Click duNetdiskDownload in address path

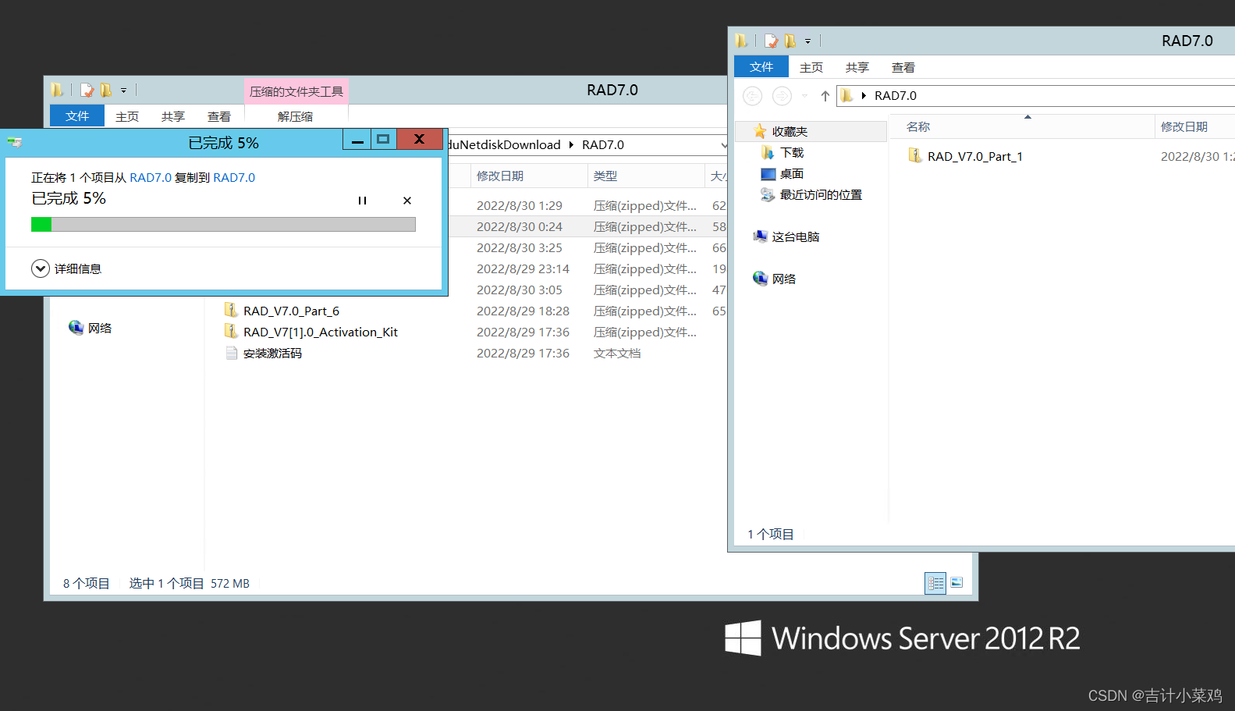[505, 145]
